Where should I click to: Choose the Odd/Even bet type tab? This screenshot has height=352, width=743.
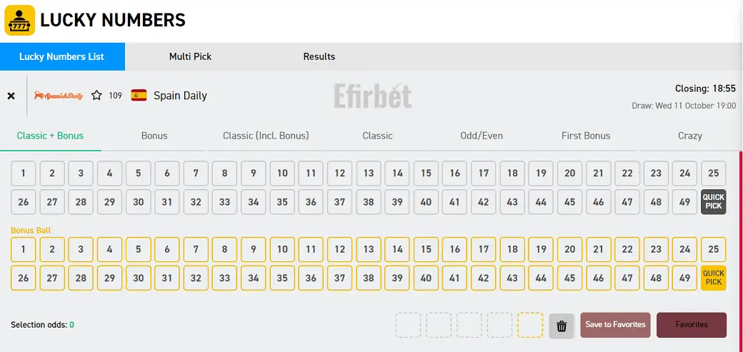[482, 136]
